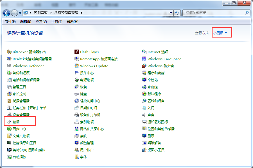Click the 默认程序 icon
Viewport: 253px width, 168px height.
click(144, 94)
